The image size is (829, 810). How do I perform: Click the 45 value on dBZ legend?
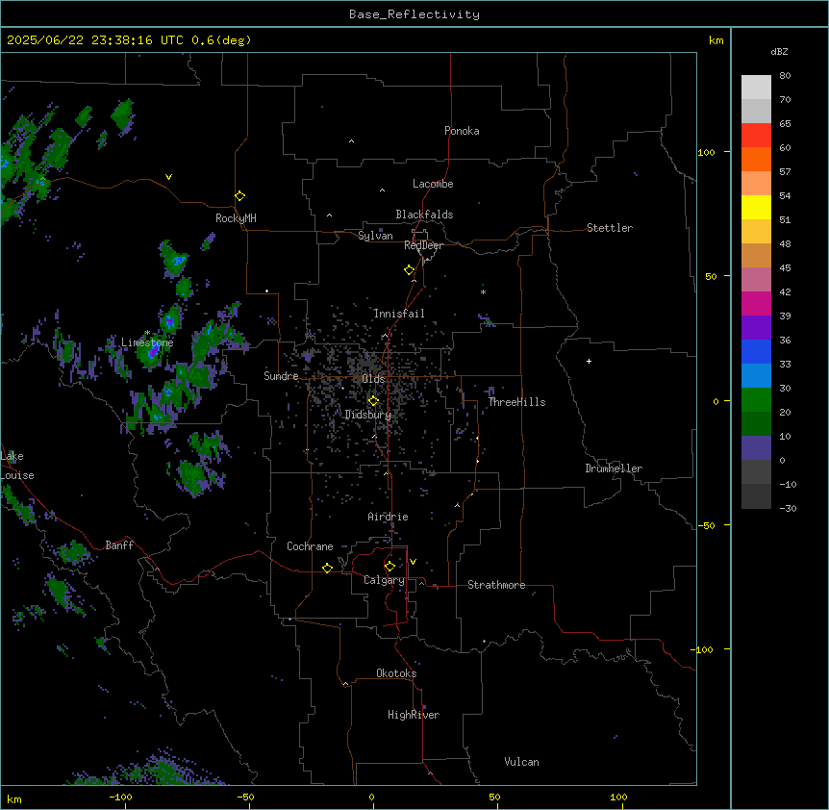coord(785,268)
